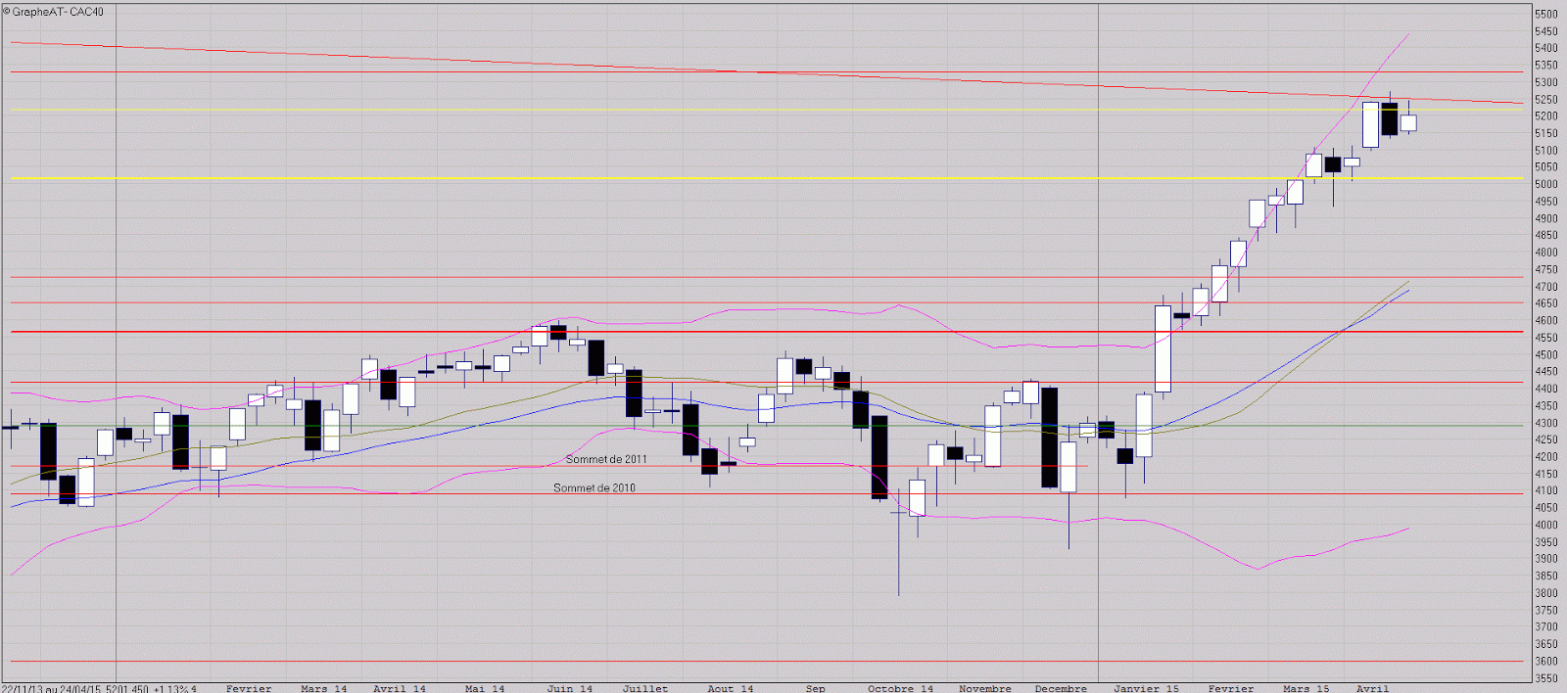Click the "Novembre" time axis label
This screenshot has width=1567, height=693.
point(985,689)
